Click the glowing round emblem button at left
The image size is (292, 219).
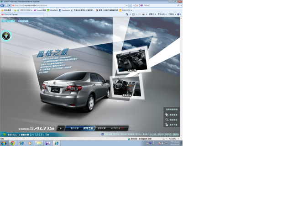tap(6, 36)
